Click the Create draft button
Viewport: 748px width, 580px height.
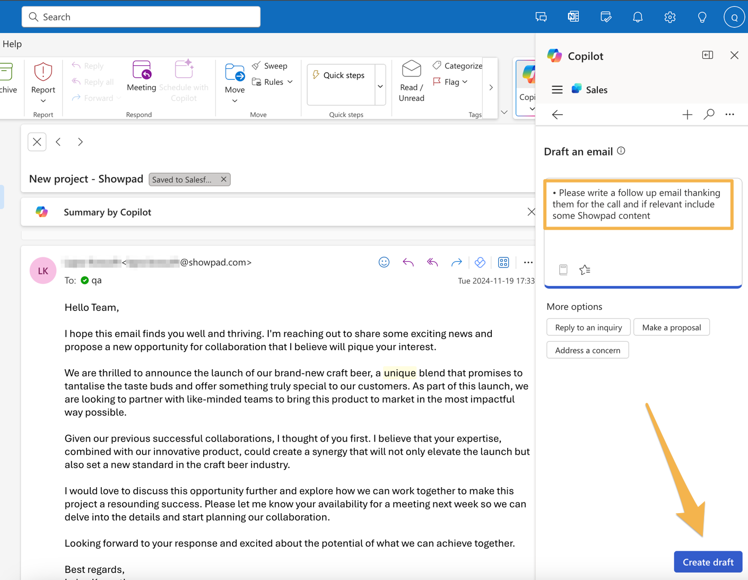point(708,562)
